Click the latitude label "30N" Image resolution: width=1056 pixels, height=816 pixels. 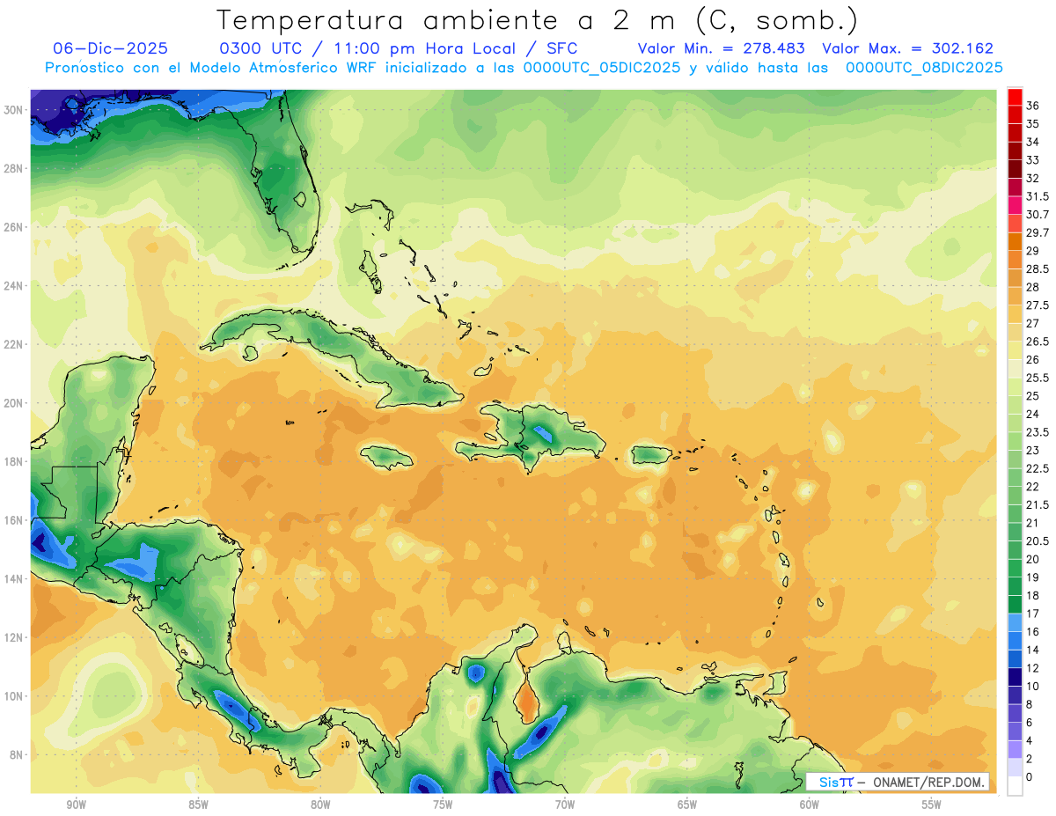[x=14, y=110]
